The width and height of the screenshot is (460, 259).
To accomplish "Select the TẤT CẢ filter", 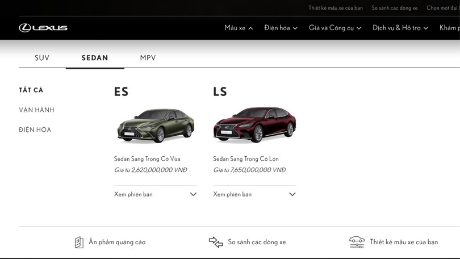I will [x=31, y=90].
